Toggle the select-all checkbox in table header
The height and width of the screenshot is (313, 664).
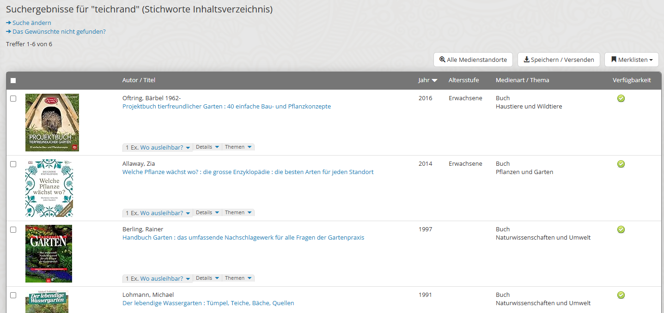tap(13, 80)
